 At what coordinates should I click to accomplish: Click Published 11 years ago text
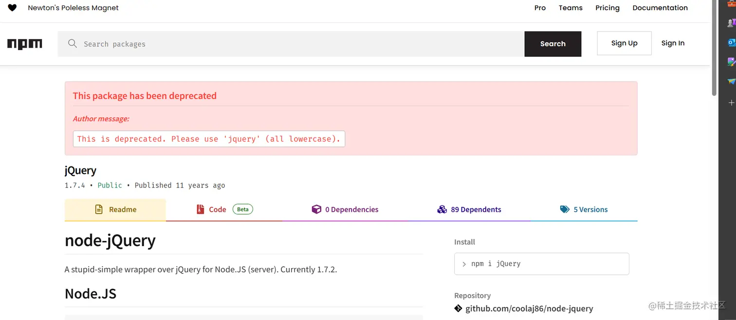180,185
